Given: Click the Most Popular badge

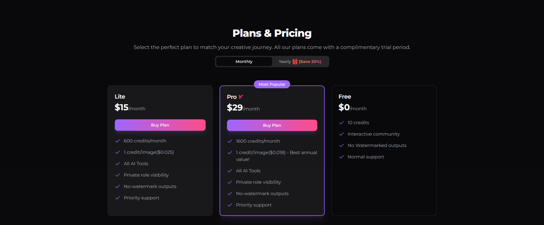Looking at the screenshot, I should point(272,84).
